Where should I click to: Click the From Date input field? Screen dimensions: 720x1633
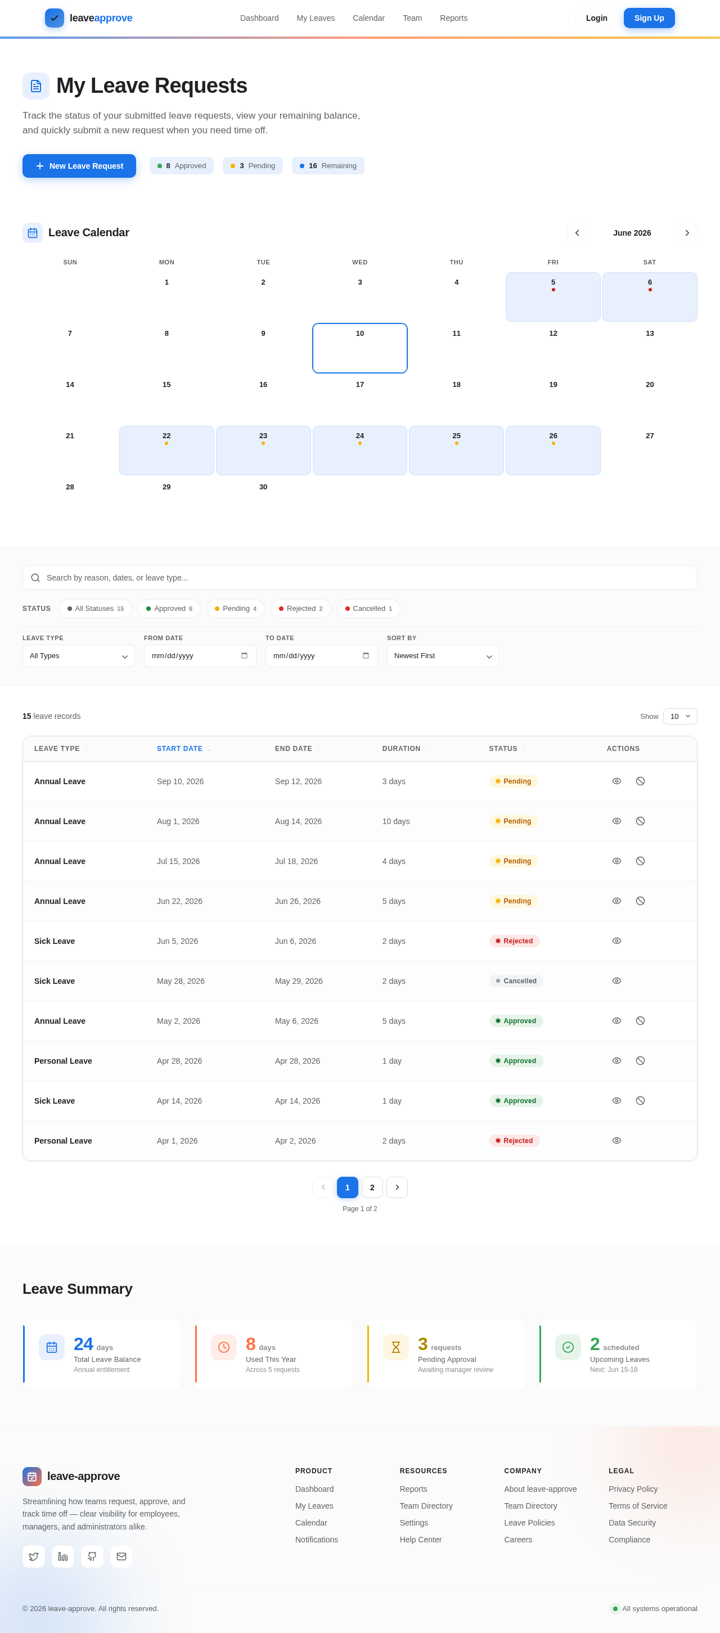[200, 655]
